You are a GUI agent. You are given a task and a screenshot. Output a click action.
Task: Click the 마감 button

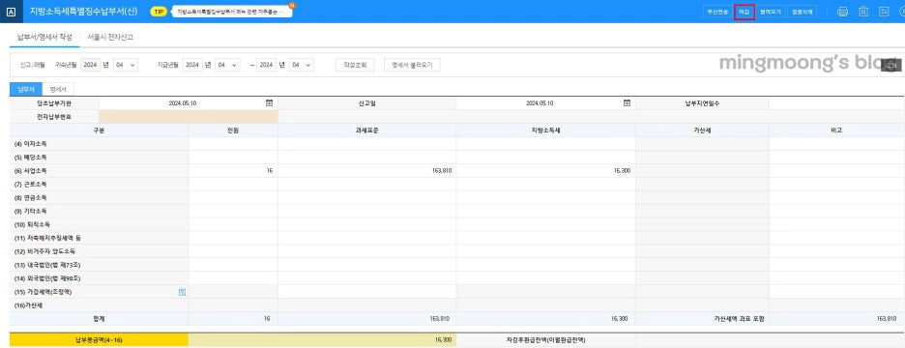[x=744, y=12]
